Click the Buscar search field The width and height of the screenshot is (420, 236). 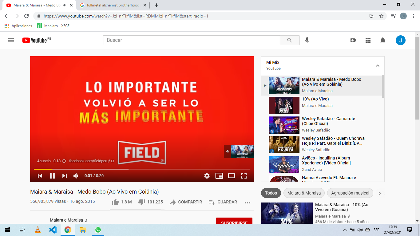pyautogui.click(x=192, y=40)
